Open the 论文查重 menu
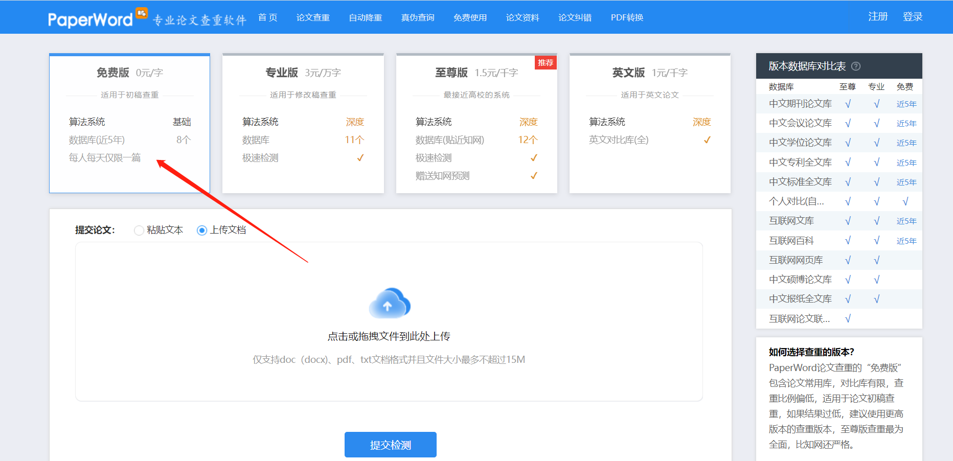The height and width of the screenshot is (461, 953). click(312, 17)
